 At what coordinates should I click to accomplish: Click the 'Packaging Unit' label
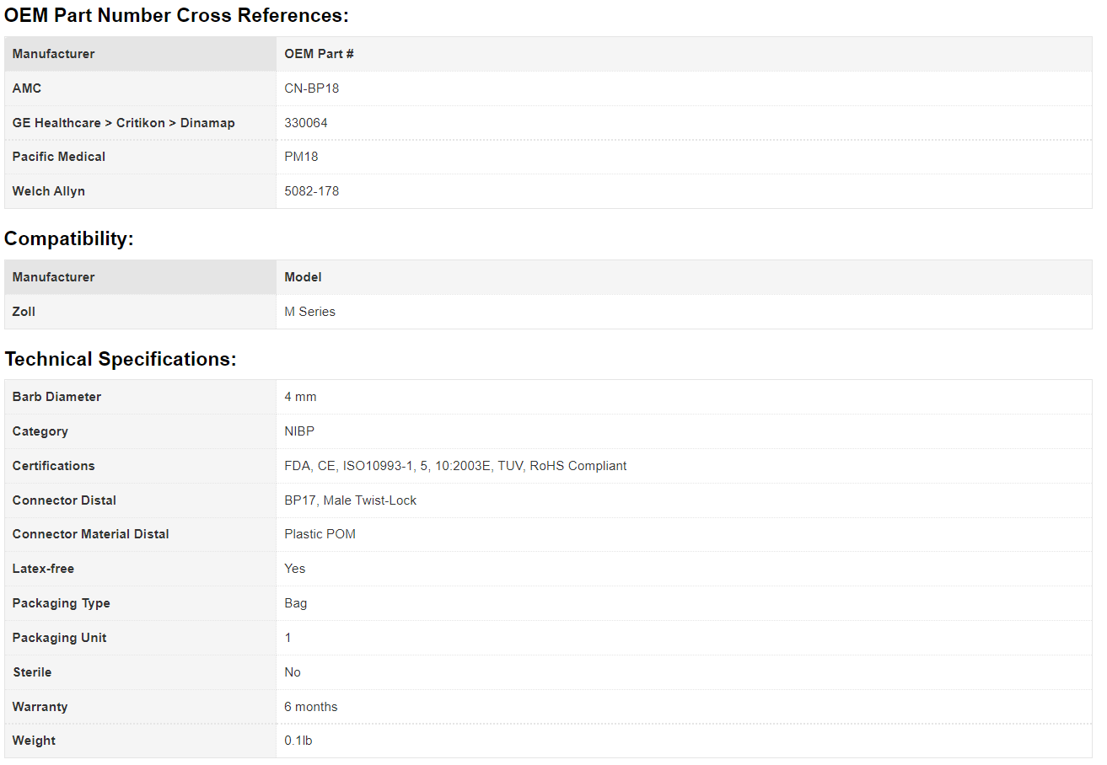tap(59, 638)
